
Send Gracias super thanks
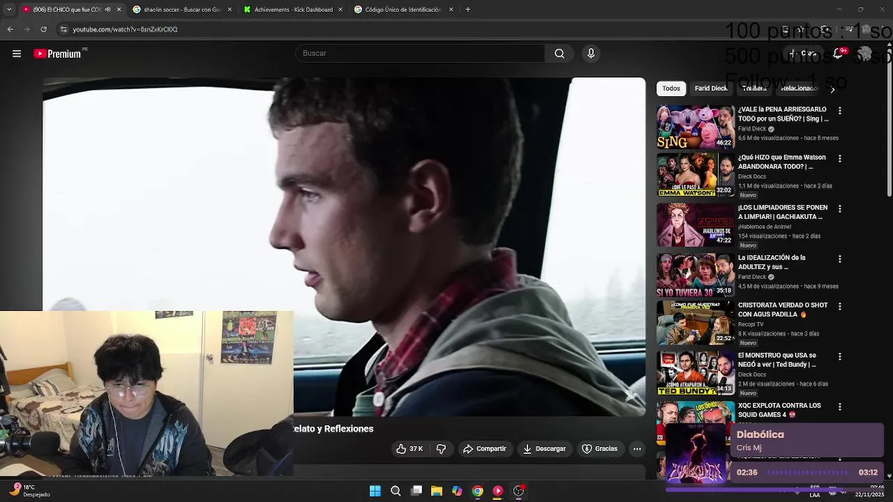coord(600,449)
